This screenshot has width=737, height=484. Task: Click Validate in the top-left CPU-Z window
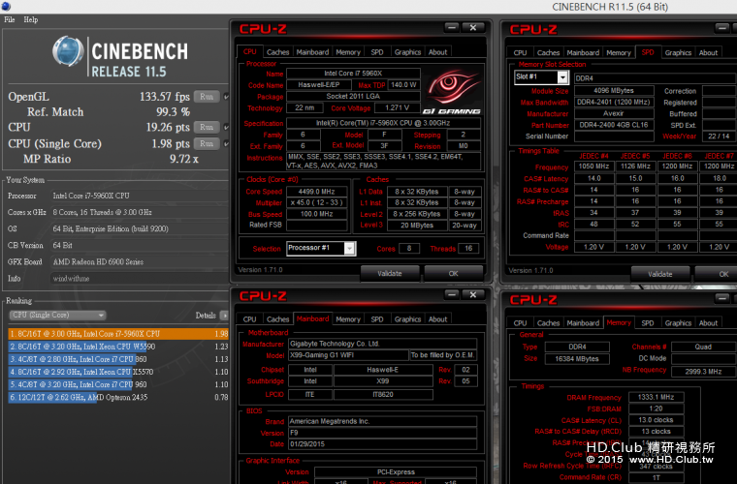coord(390,273)
